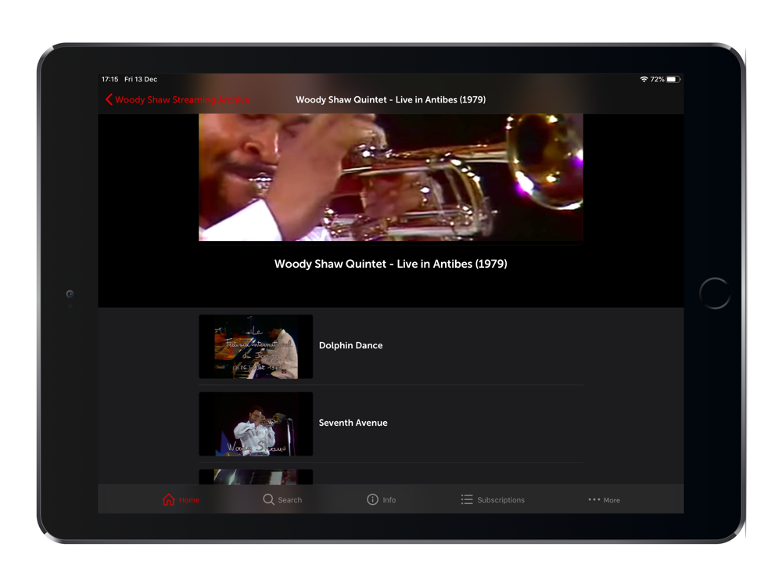Tap the Info circle icon
This screenshot has height=587, width=782.
[x=372, y=499]
